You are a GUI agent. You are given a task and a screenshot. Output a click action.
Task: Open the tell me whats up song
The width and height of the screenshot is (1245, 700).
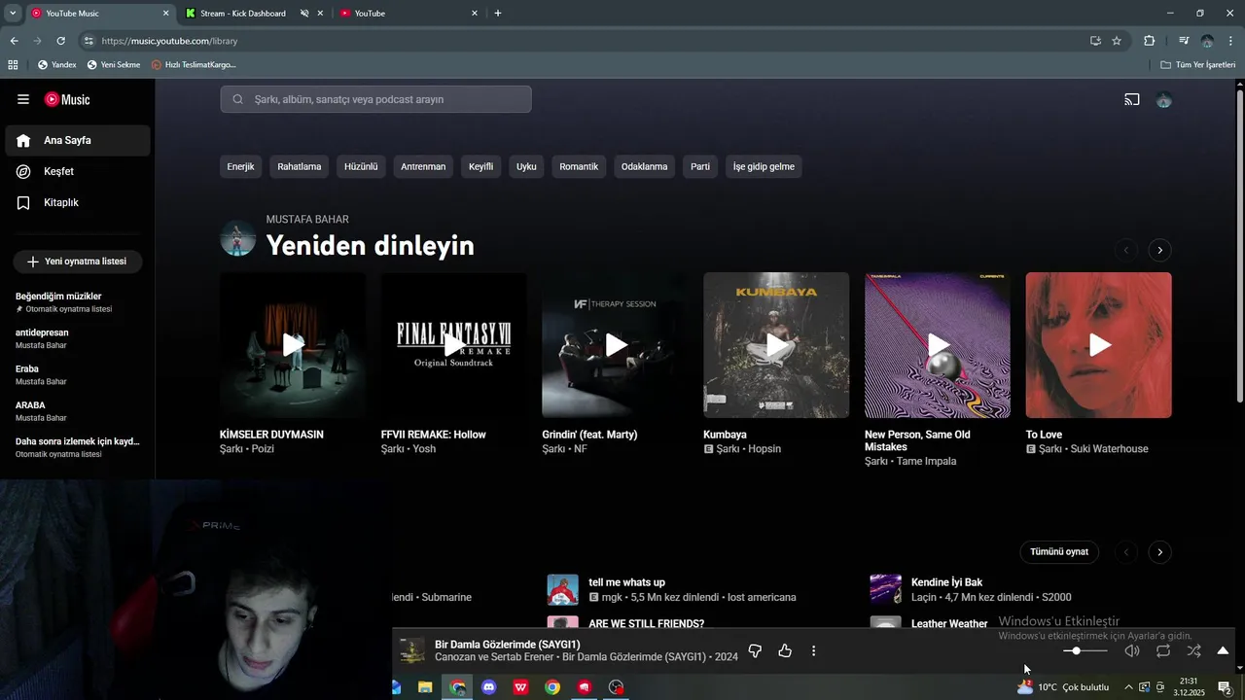(x=627, y=582)
